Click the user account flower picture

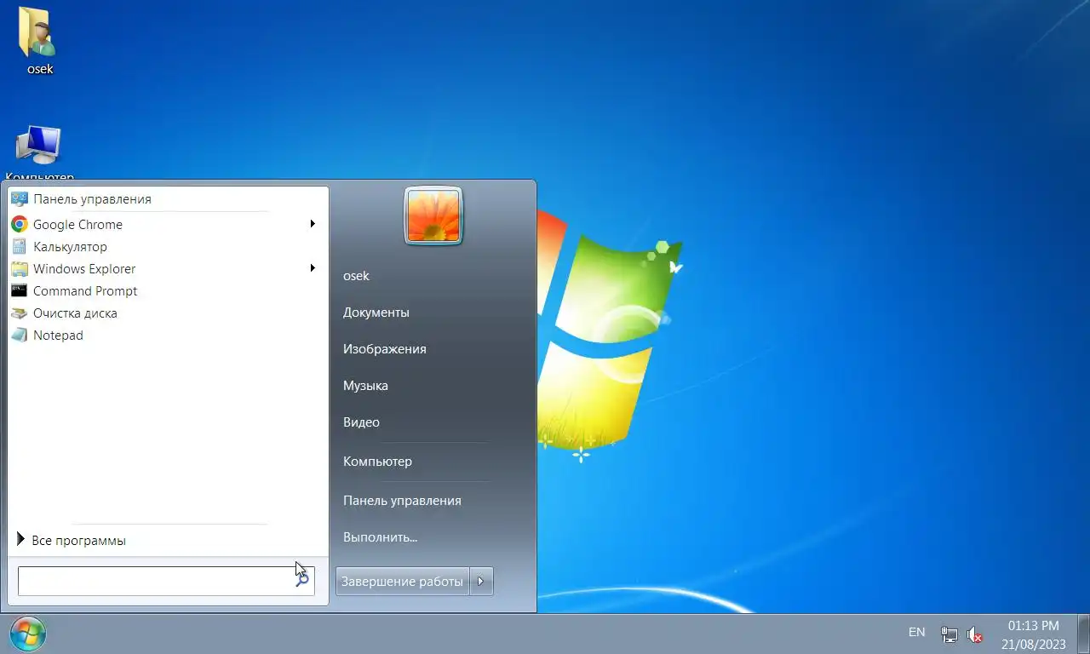[x=433, y=216]
